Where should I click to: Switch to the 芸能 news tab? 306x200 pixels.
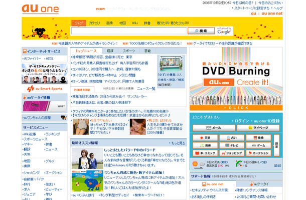(x=147, y=51)
